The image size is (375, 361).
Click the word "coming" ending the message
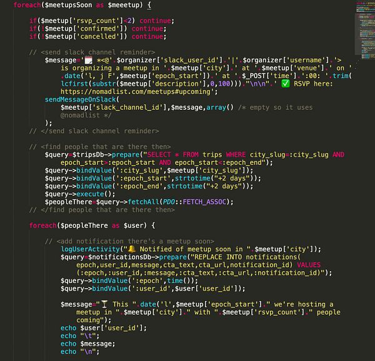[88, 320]
